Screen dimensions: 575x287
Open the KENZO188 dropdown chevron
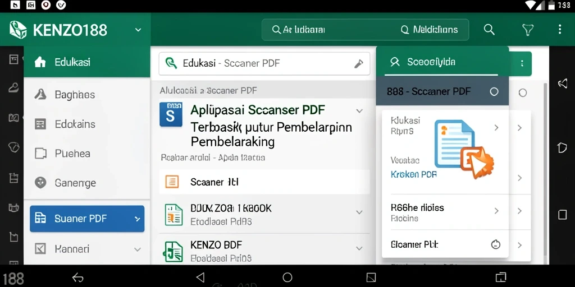(138, 30)
